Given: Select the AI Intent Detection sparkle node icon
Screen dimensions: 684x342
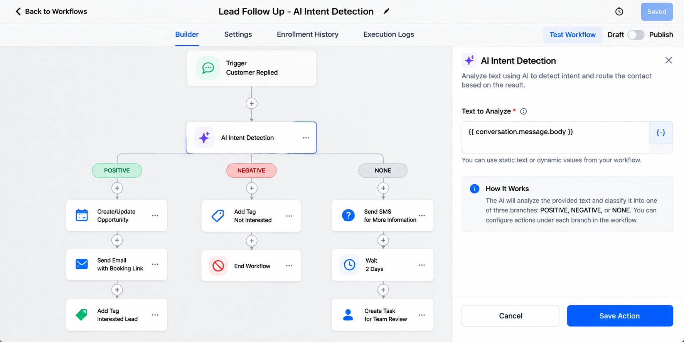Looking at the screenshot, I should (x=204, y=137).
